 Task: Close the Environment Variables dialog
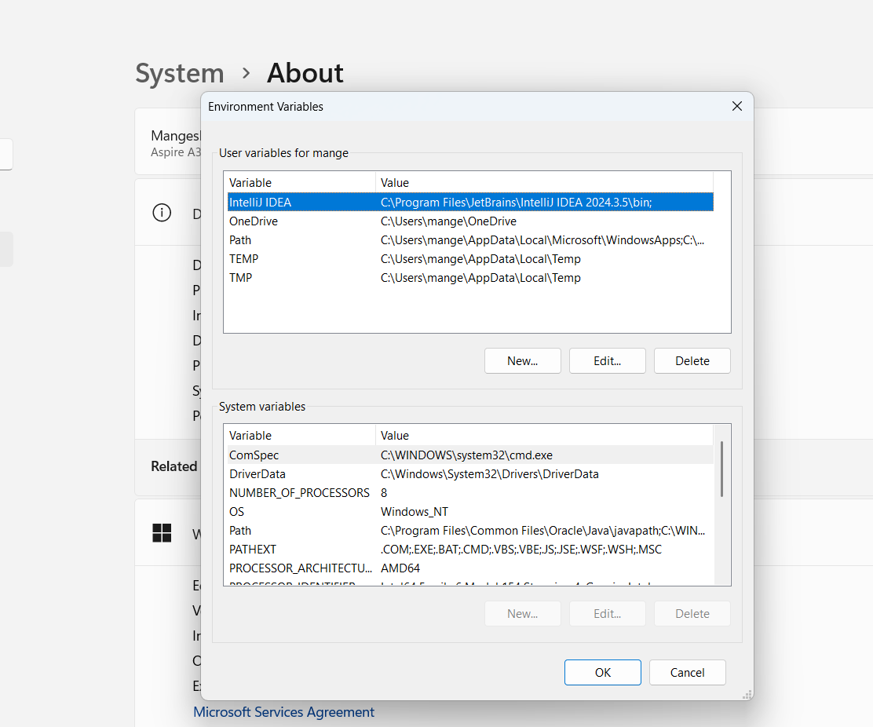pos(736,106)
